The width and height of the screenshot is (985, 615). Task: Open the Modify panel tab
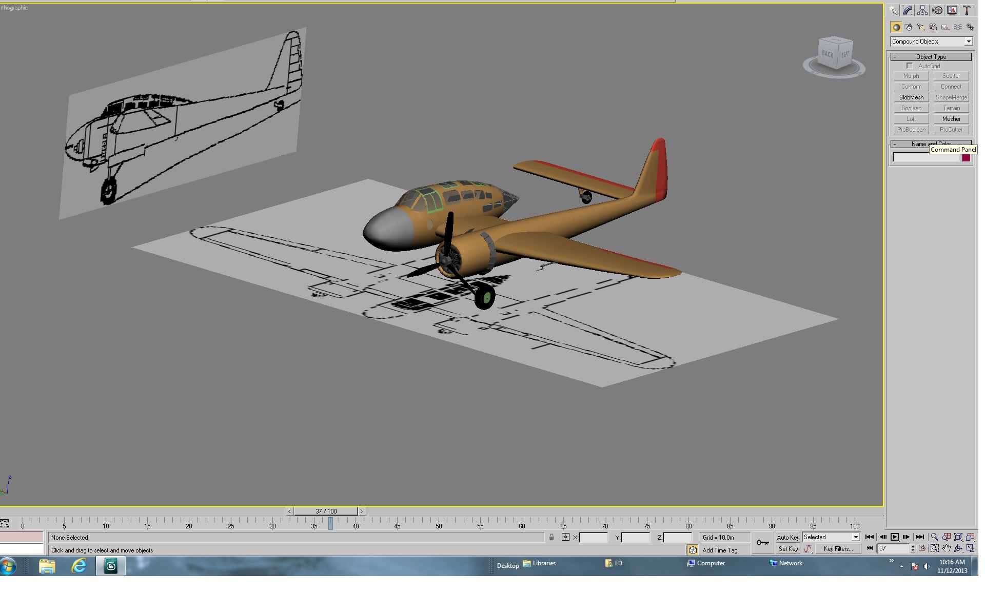tap(908, 10)
